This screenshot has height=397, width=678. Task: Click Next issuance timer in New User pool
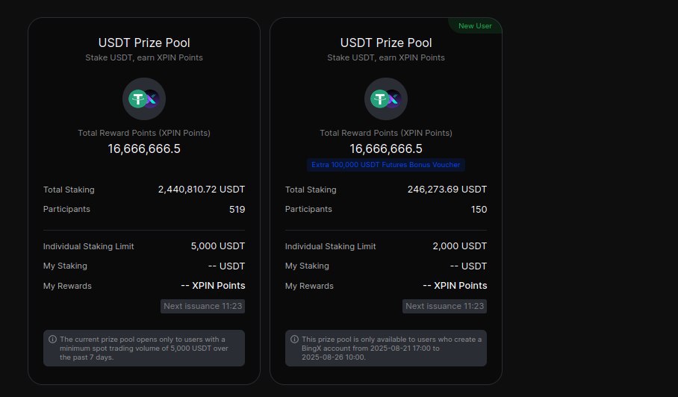(444, 306)
